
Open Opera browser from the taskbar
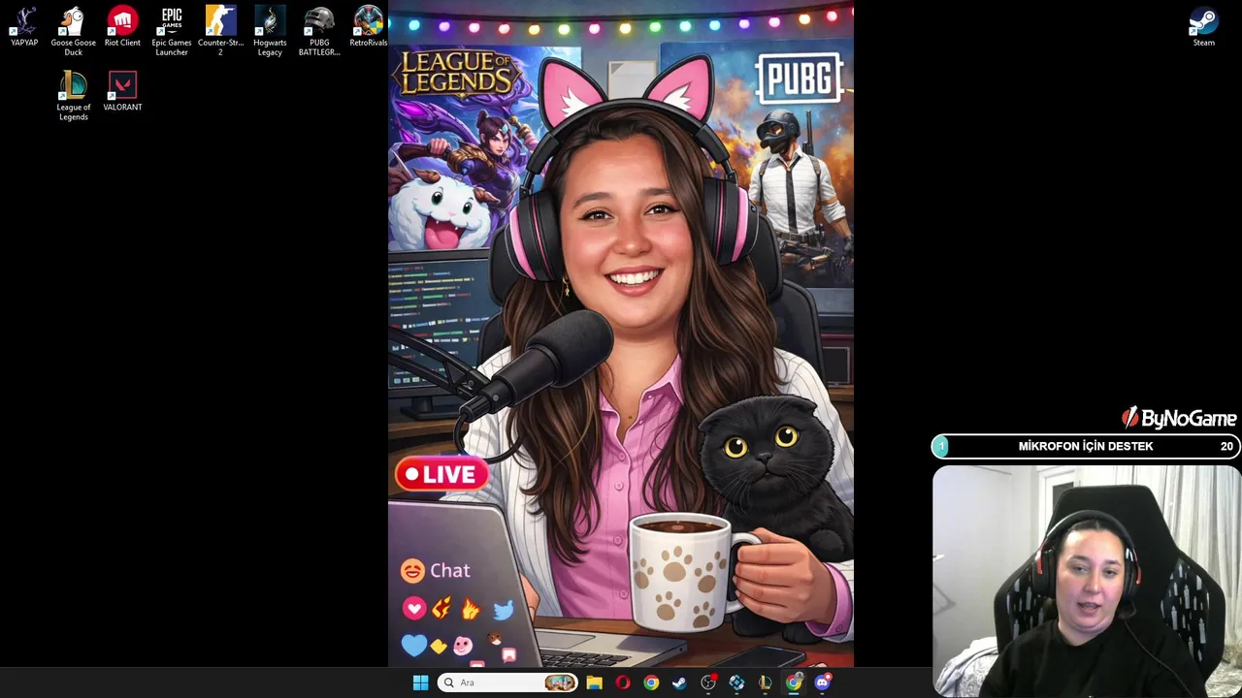click(623, 682)
